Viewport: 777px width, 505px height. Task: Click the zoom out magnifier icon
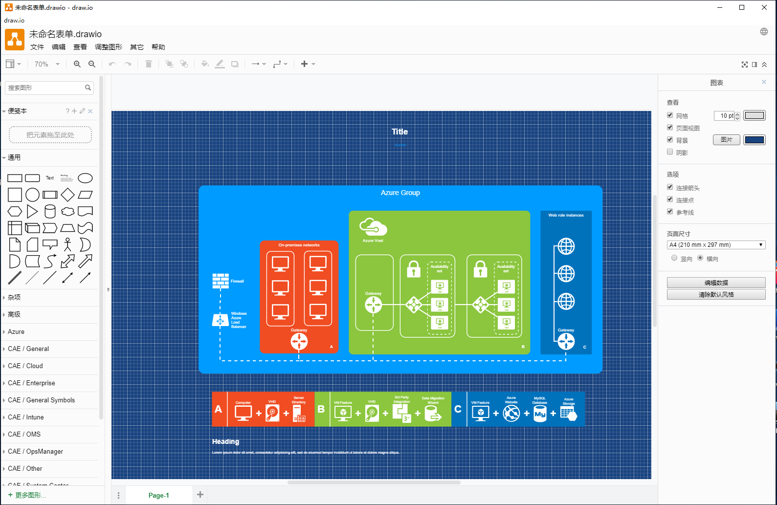pyautogui.click(x=92, y=64)
